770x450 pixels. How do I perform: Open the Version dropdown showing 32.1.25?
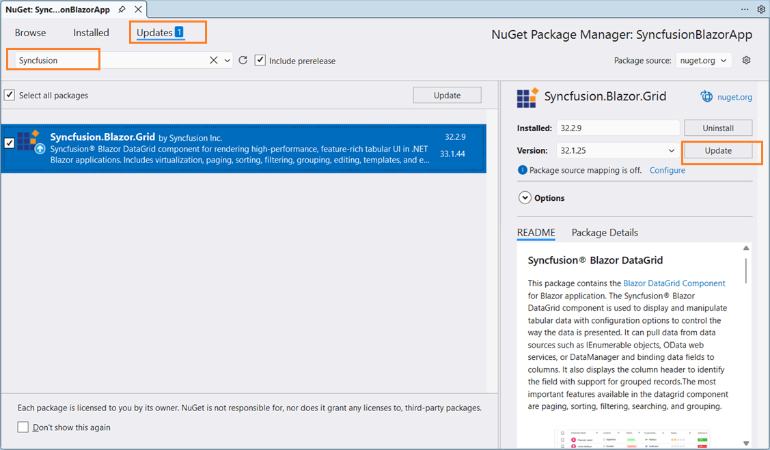(598, 151)
